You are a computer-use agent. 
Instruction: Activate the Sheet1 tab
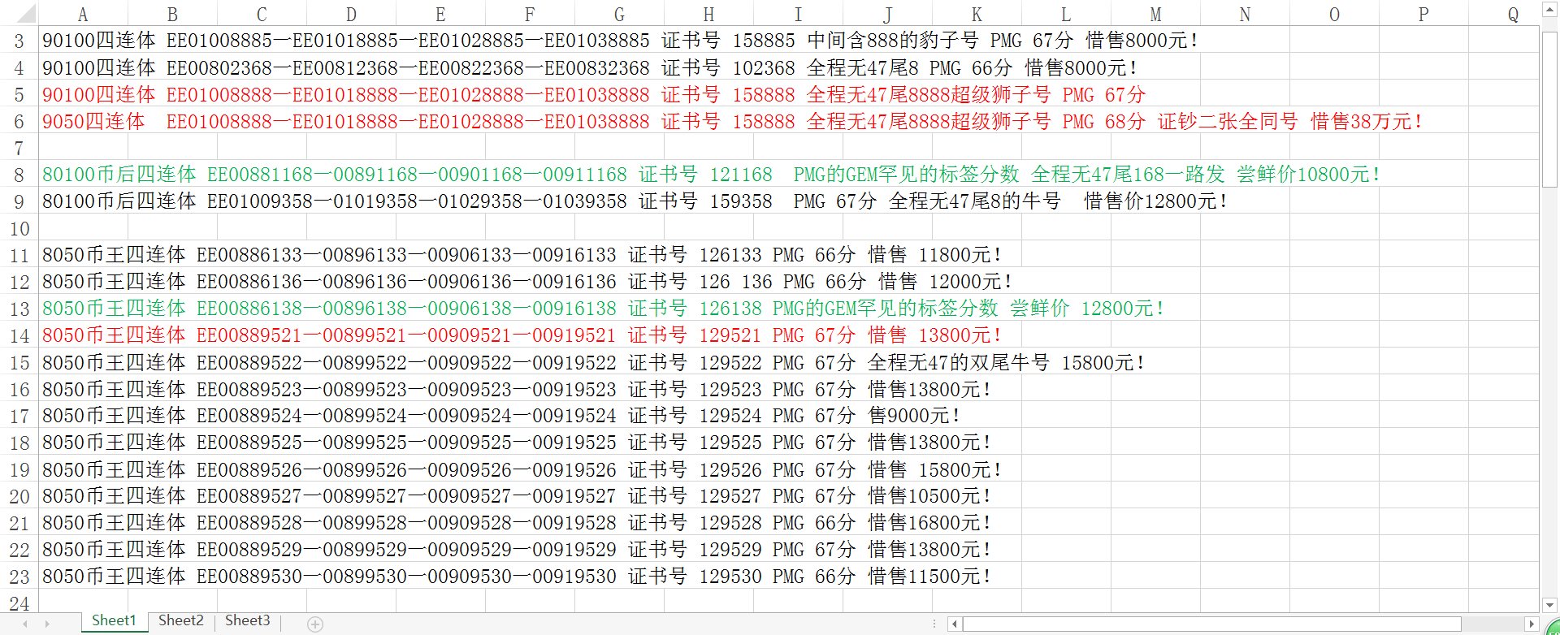[x=114, y=620]
